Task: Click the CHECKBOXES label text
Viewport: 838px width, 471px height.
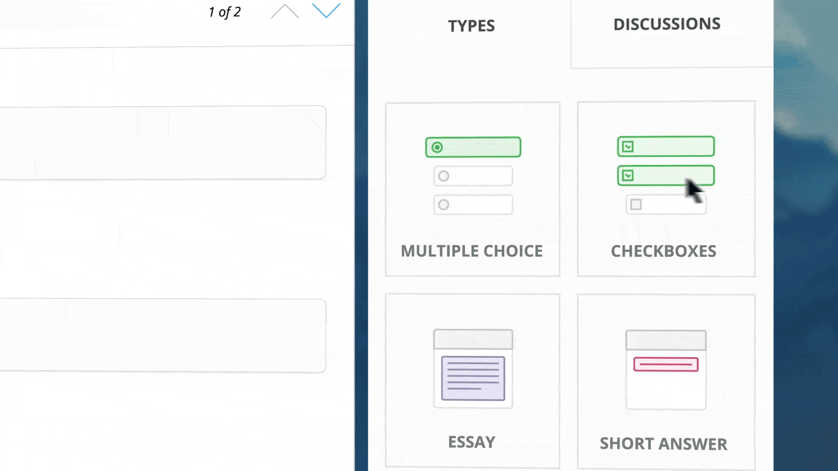Action: (663, 251)
